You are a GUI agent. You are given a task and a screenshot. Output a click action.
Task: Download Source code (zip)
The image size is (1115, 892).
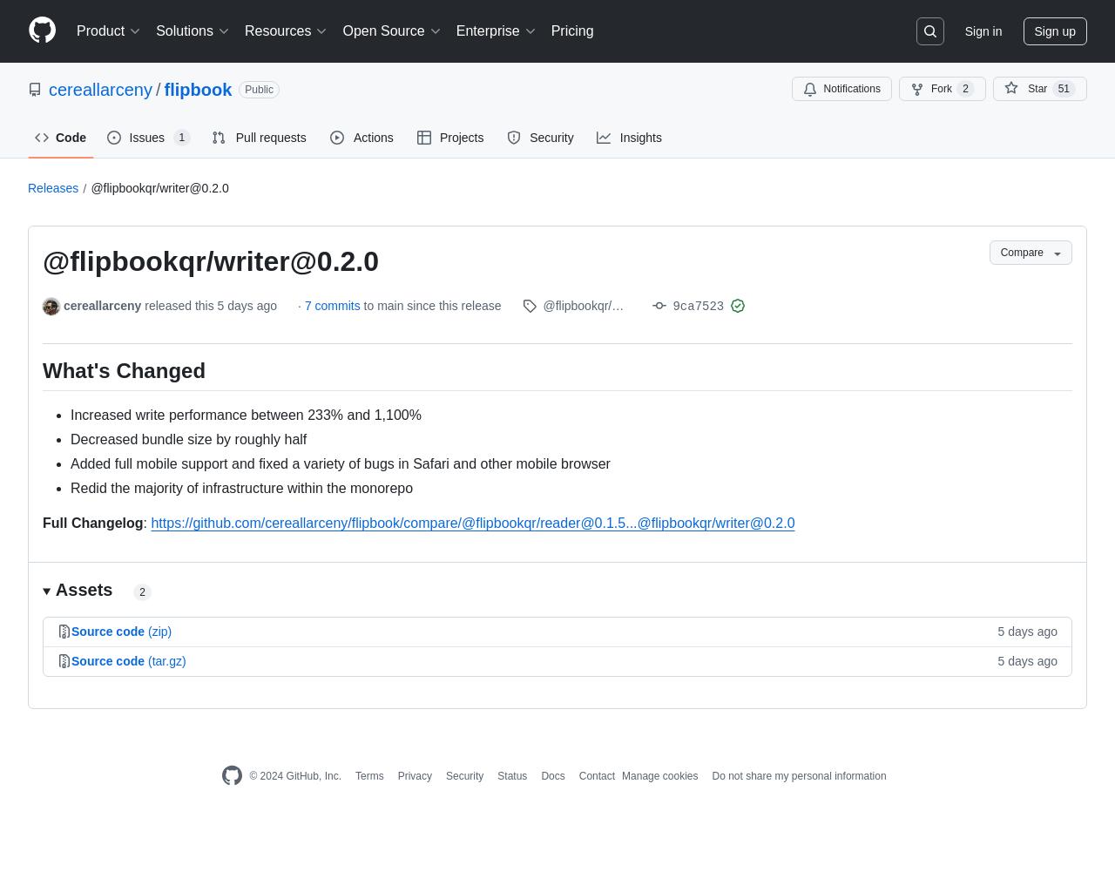(x=121, y=632)
